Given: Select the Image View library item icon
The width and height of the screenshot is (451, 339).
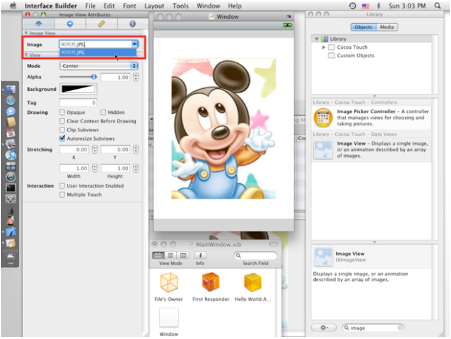Looking at the screenshot, I should pos(323,149).
